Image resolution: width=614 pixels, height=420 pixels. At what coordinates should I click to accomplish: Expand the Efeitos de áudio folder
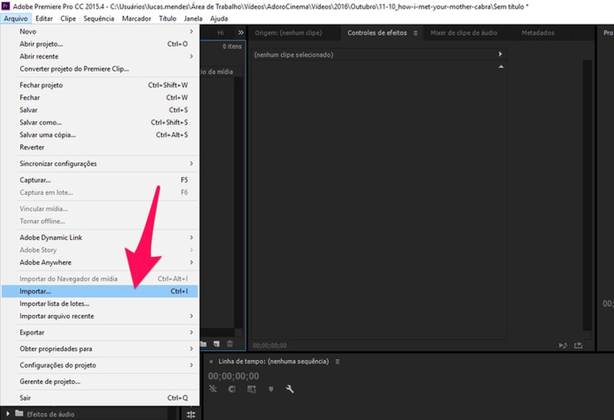8,414
